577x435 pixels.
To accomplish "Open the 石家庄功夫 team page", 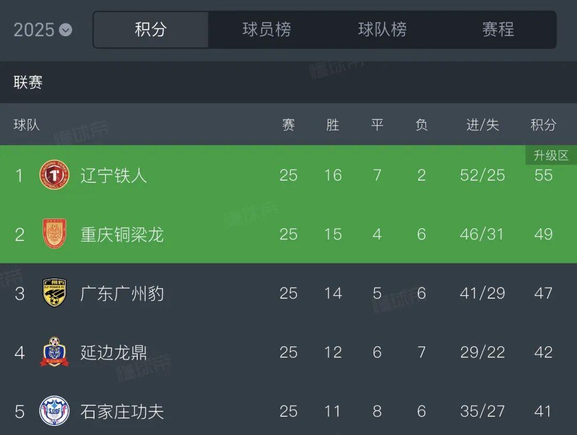I will [122, 411].
